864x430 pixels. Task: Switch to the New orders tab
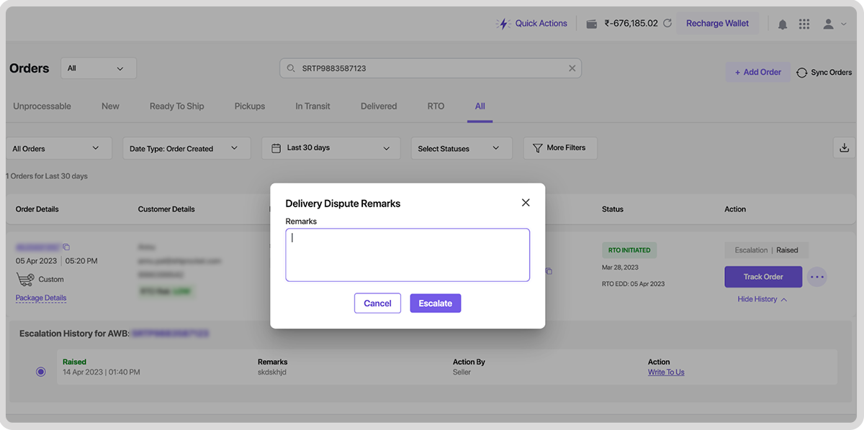click(x=110, y=106)
